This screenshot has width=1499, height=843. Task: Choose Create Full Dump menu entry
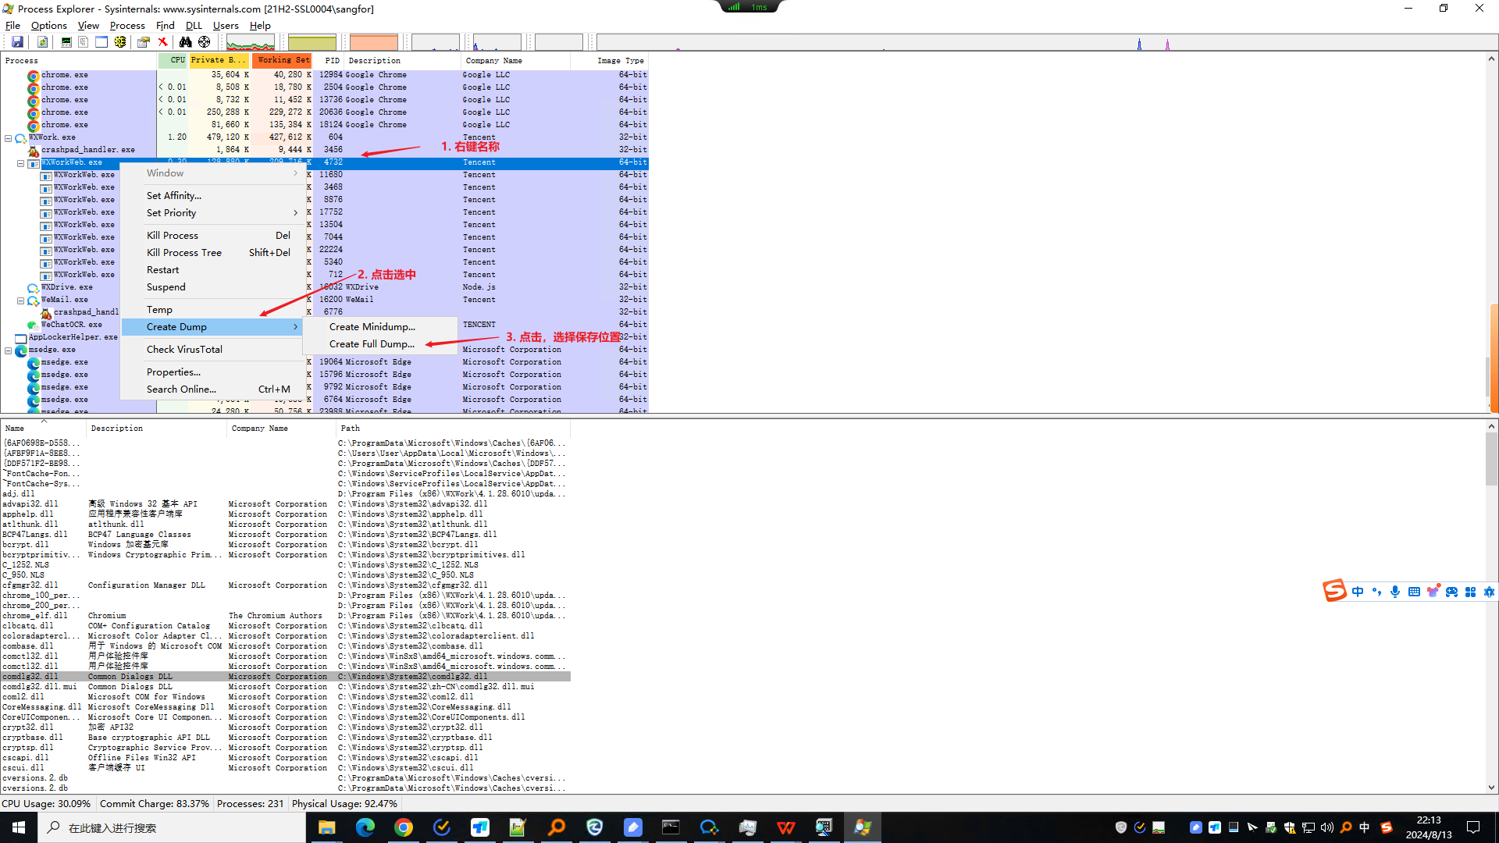click(x=372, y=344)
